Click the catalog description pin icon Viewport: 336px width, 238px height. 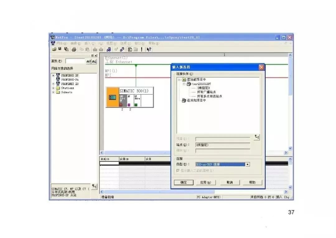[x=94, y=186]
